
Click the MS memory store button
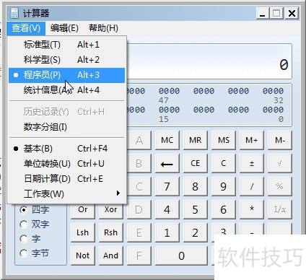[x=224, y=140]
